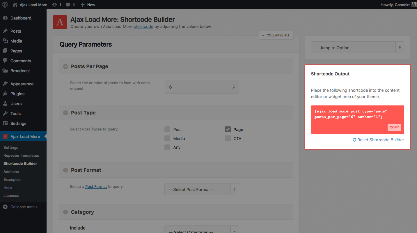417x233 pixels.
Task: Uncheck the Page post type checkbox
Action: (228, 129)
